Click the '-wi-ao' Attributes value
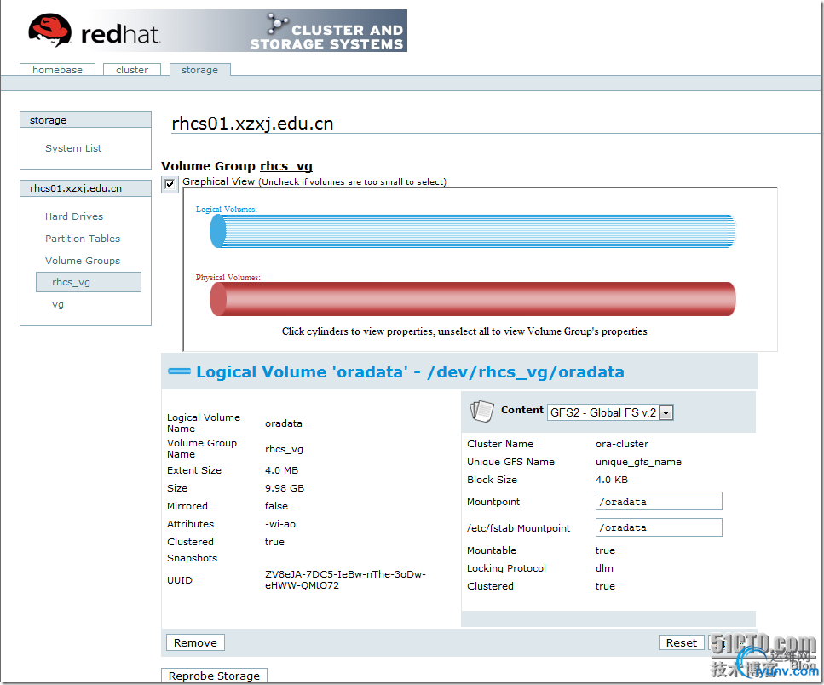The height and width of the screenshot is (685, 824). click(280, 524)
